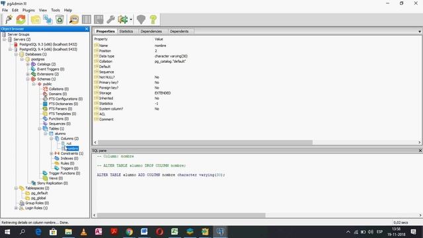Viewport: 423px width, 238px height.
Task: Collapse the Columns (2) node
Action: pyautogui.click(x=52, y=139)
